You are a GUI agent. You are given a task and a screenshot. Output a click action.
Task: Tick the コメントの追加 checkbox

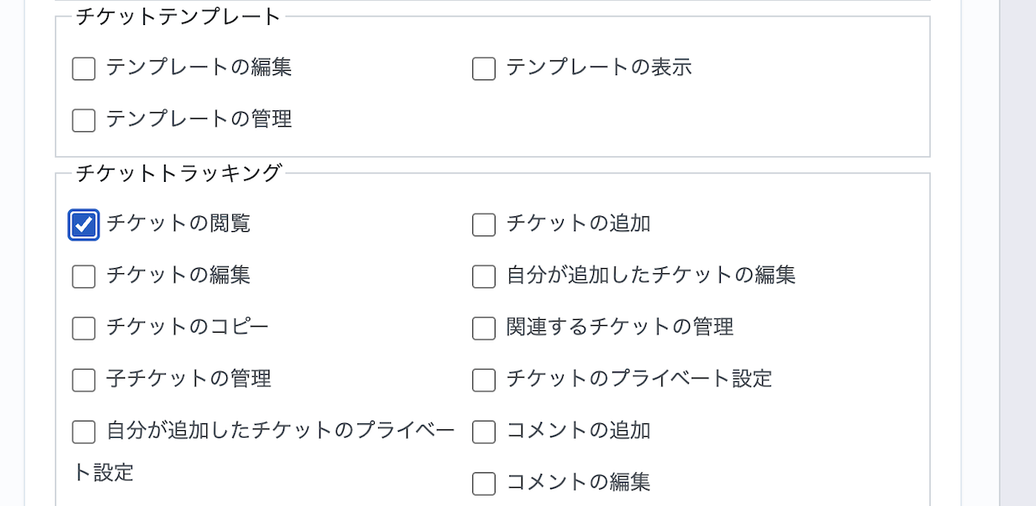[483, 432]
